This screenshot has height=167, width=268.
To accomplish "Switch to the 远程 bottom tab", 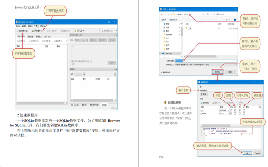I will 104,105.
